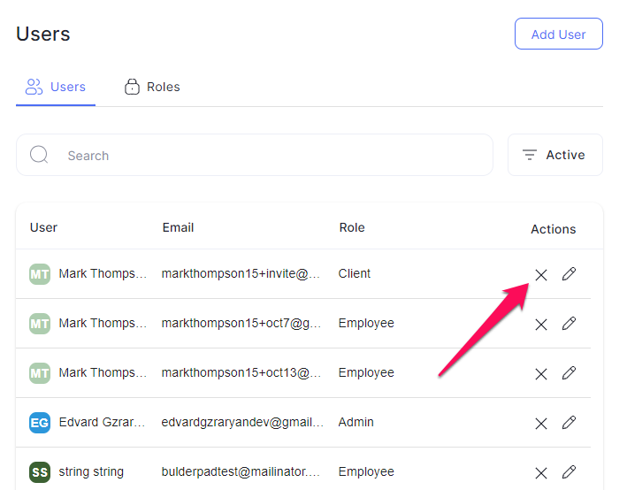This screenshot has height=490, width=627.
Task: Remove Edvard Gzrar admin user
Action: pos(541,424)
